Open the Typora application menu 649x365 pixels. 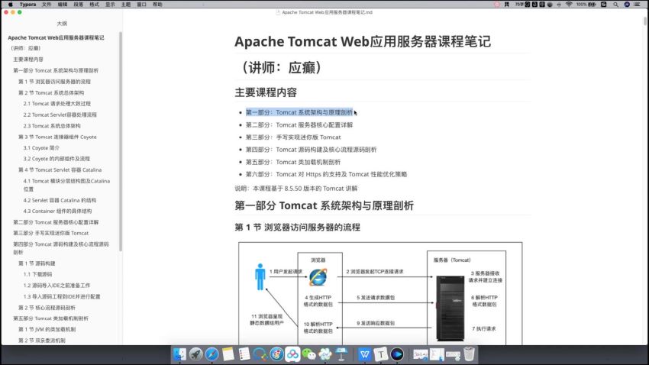tap(27, 4)
